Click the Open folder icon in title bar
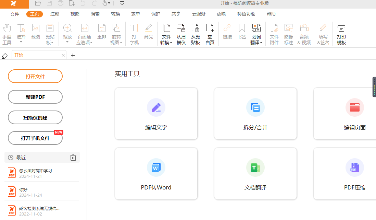The height and width of the screenshot is (220, 376). pos(38,3)
